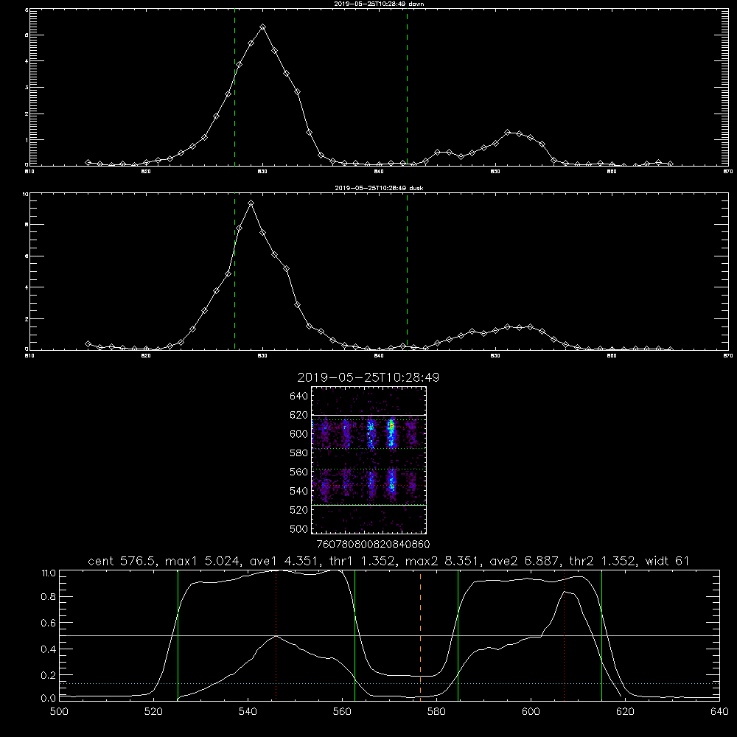The image size is (737, 737).
Task: Click the 'max2 8.351' value in stats line
Action: 441,561
